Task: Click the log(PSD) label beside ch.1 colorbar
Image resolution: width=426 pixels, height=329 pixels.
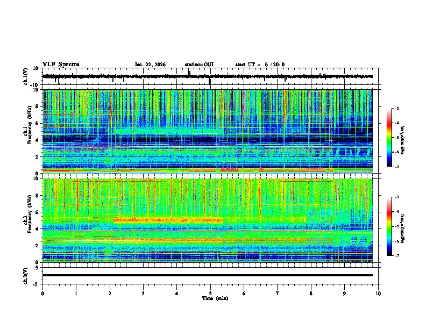Action: [403, 140]
